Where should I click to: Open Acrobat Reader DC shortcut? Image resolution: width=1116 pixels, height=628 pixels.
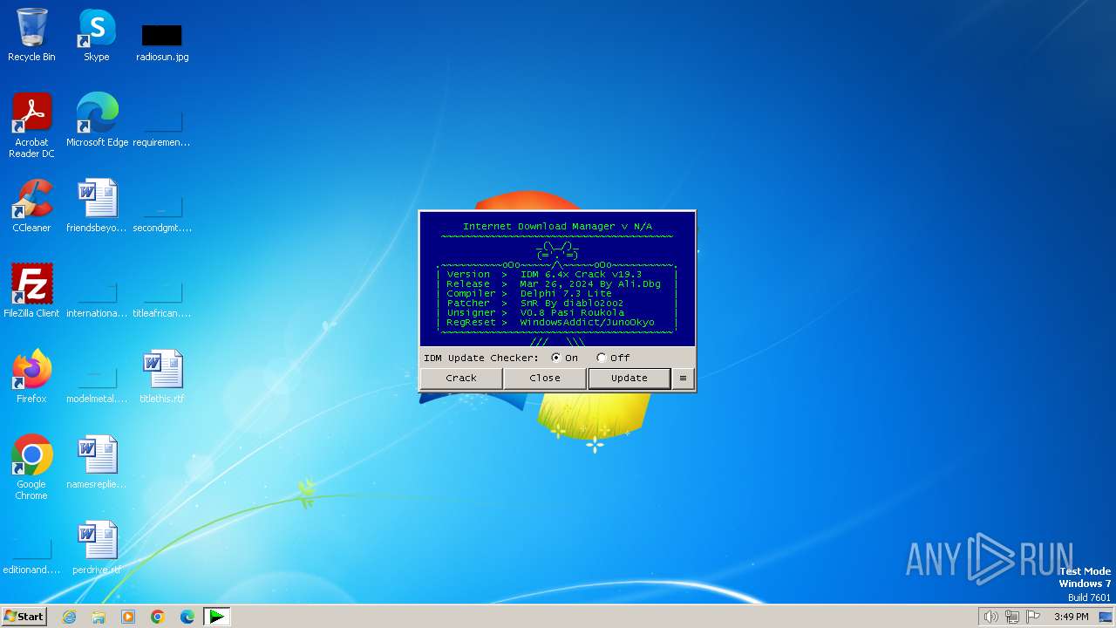31,126
